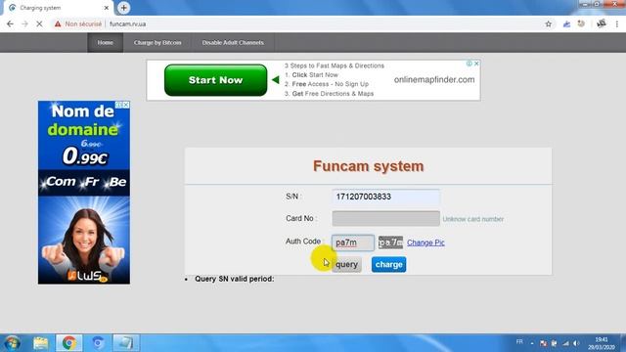Open the Non sécurisé site warning icon
626x352 pixels.
pyautogui.click(x=58, y=23)
